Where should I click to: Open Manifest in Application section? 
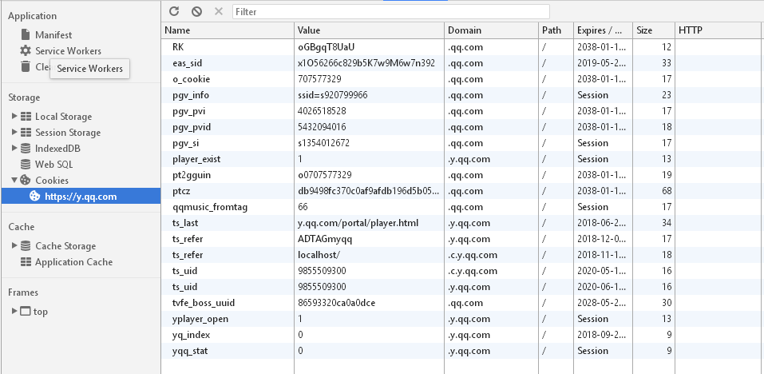coord(53,35)
